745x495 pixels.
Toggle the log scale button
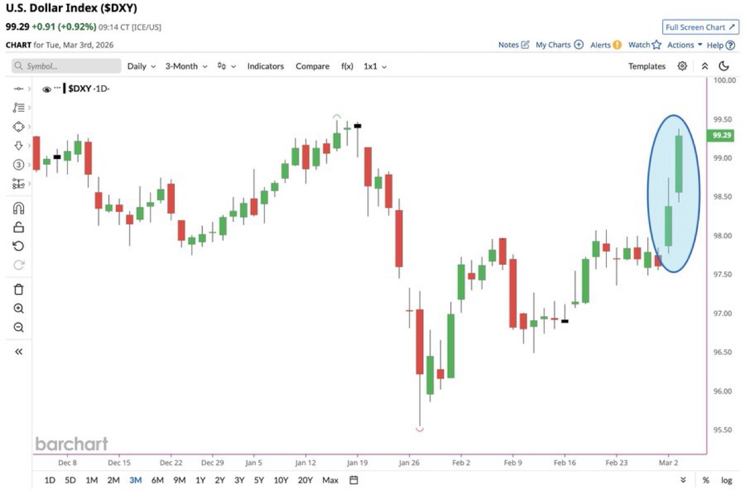click(x=727, y=480)
